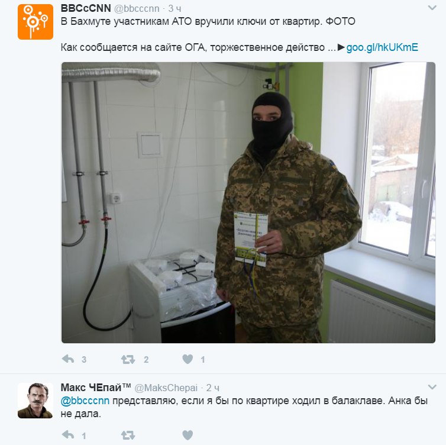
Task: Click the @bbcccnn mention in reply
Action: pos(85,401)
